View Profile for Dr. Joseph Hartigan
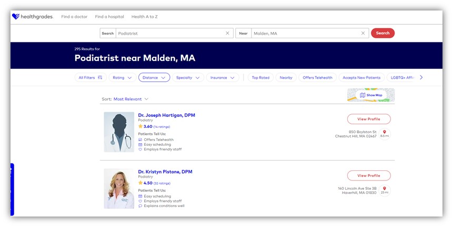The width and height of the screenshot is (453, 227). coord(369,119)
